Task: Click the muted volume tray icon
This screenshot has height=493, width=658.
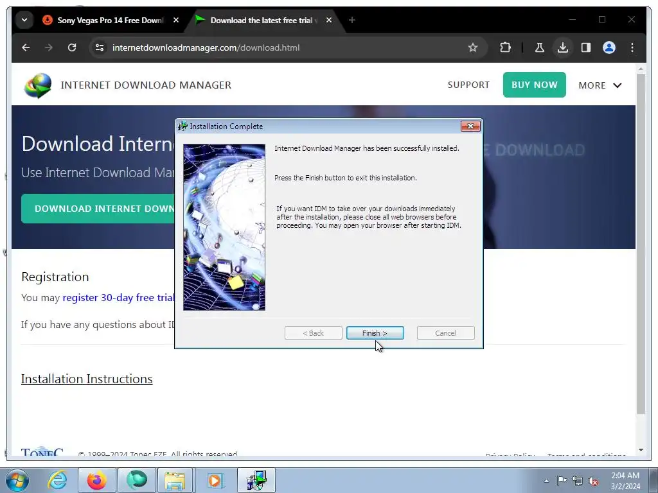Action: pyautogui.click(x=593, y=481)
